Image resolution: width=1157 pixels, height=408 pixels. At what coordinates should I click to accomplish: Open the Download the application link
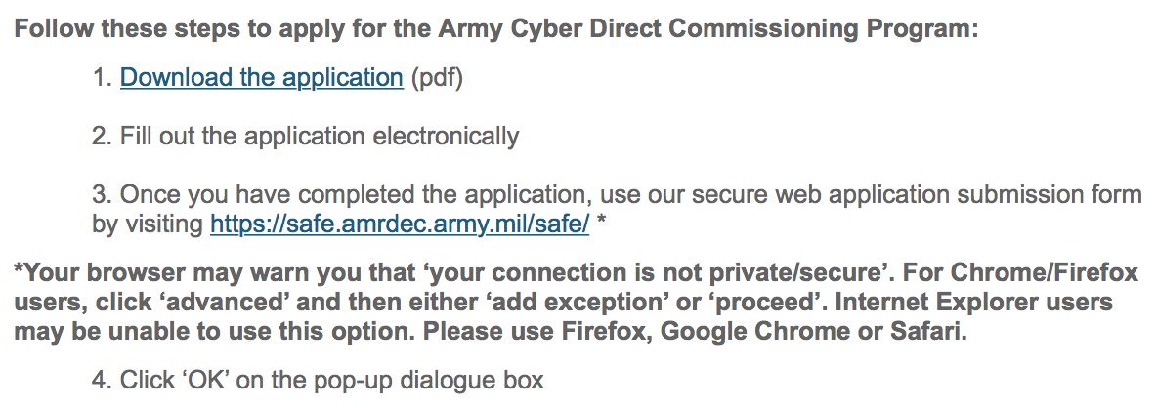click(261, 77)
